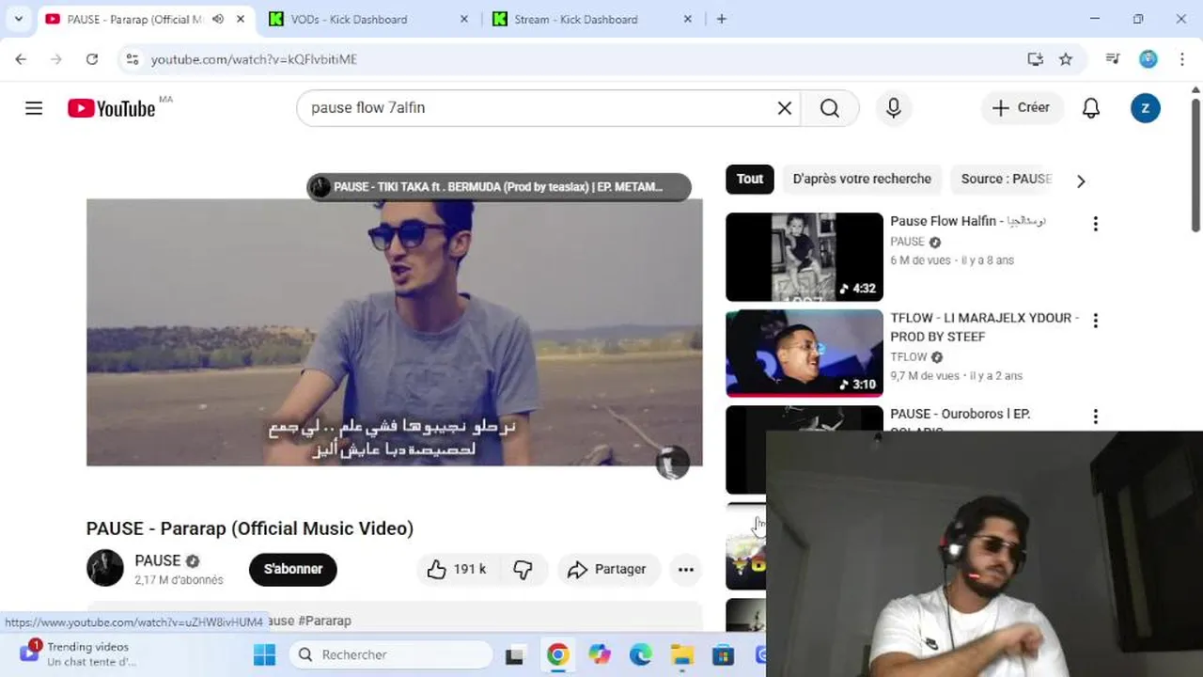The width and height of the screenshot is (1203, 677).
Task: Open options menu for PAUSE Ouroboros video
Action: [x=1095, y=417]
